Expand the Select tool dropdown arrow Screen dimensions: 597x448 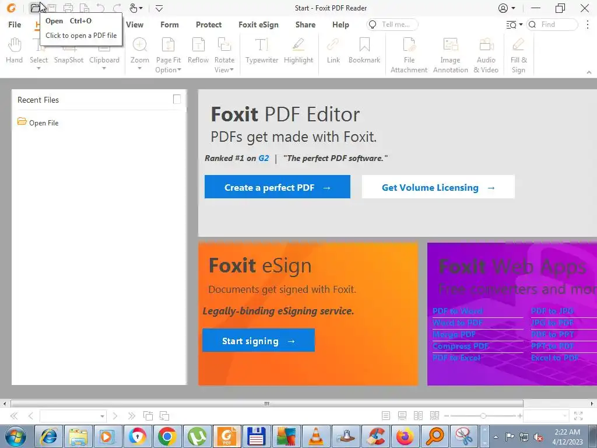click(x=38, y=69)
